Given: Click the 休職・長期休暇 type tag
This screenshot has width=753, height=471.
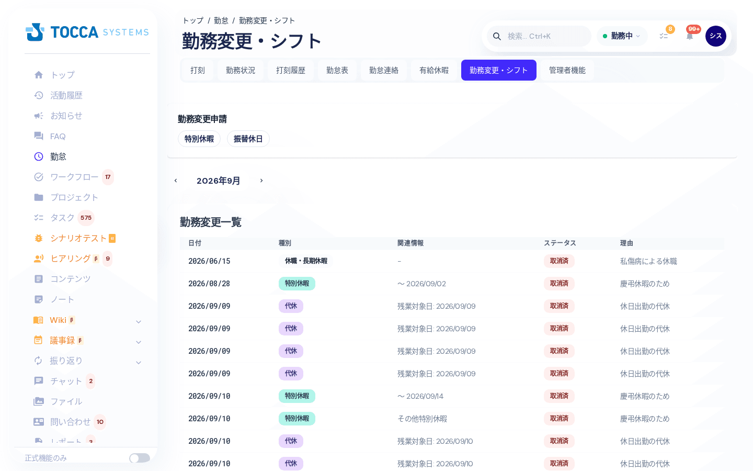Looking at the screenshot, I should click(x=306, y=261).
